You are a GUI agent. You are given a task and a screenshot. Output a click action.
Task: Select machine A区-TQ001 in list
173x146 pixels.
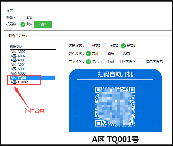pos(33,78)
